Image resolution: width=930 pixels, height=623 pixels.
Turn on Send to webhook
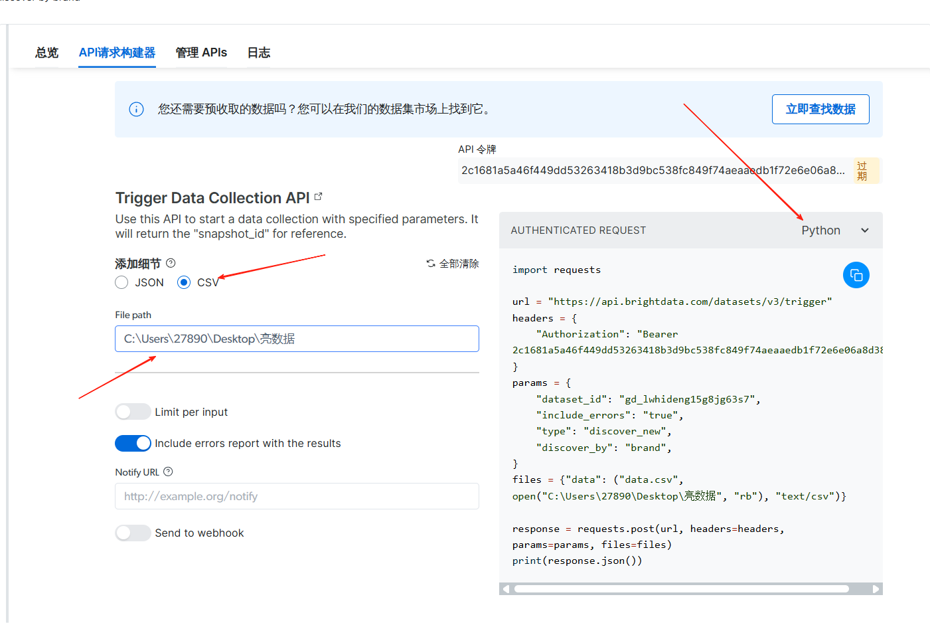pos(133,533)
